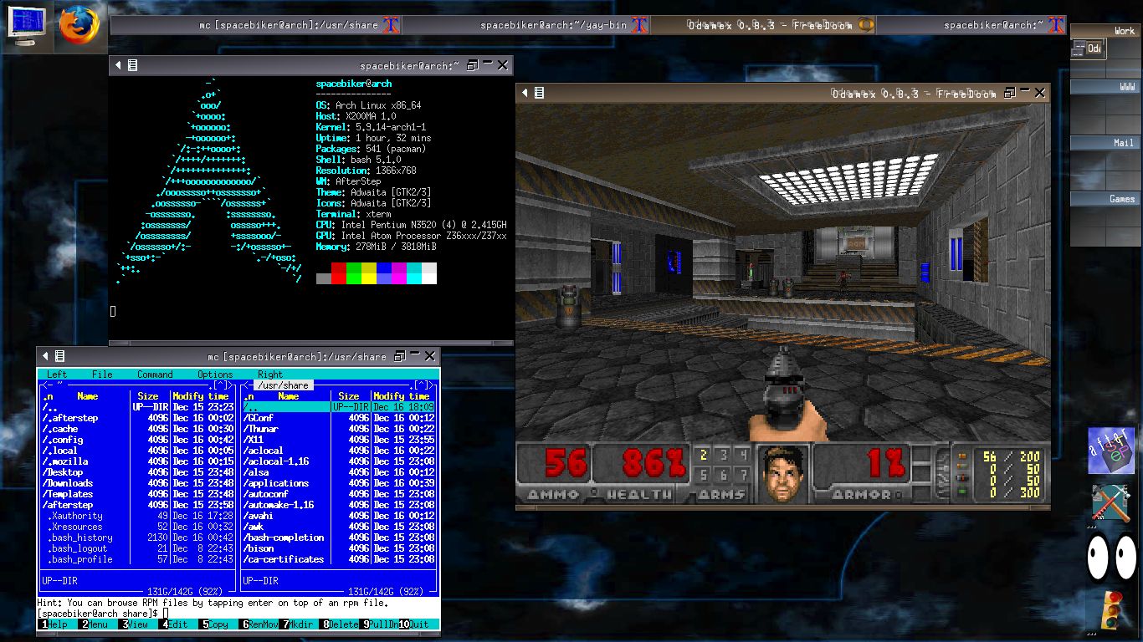Click the Copy function key in mc
This screenshot has height=642, width=1143.
point(218,624)
